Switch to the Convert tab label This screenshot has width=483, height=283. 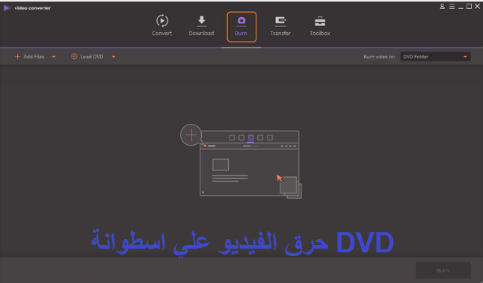161,33
